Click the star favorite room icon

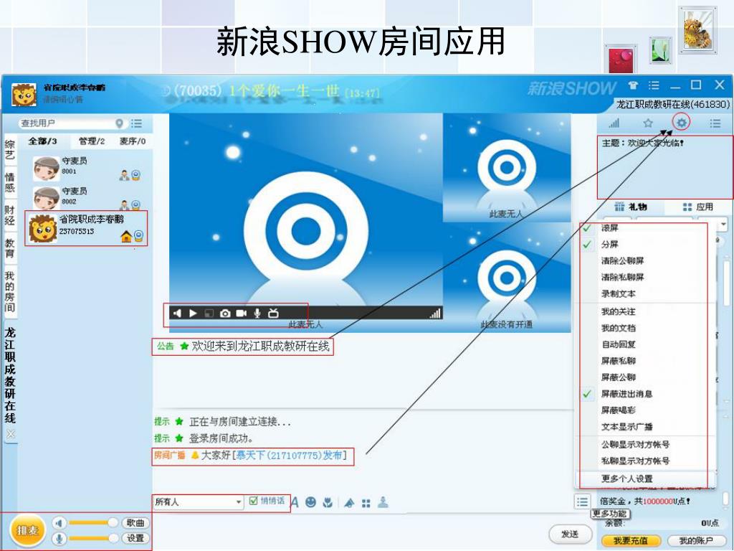click(648, 123)
